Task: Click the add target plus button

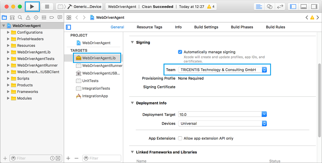Action: point(68,158)
